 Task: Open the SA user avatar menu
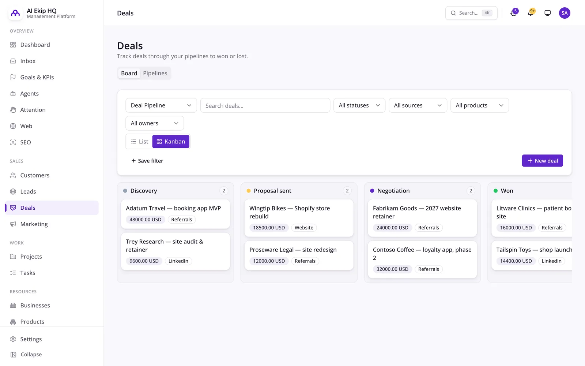coord(565,13)
